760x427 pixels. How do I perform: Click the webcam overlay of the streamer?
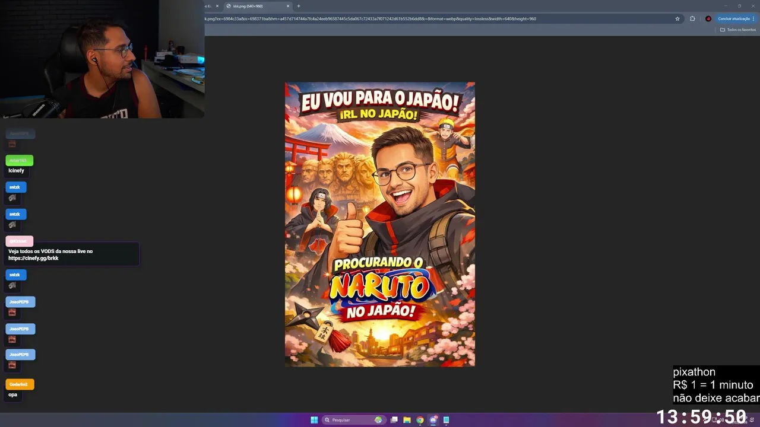click(x=102, y=59)
